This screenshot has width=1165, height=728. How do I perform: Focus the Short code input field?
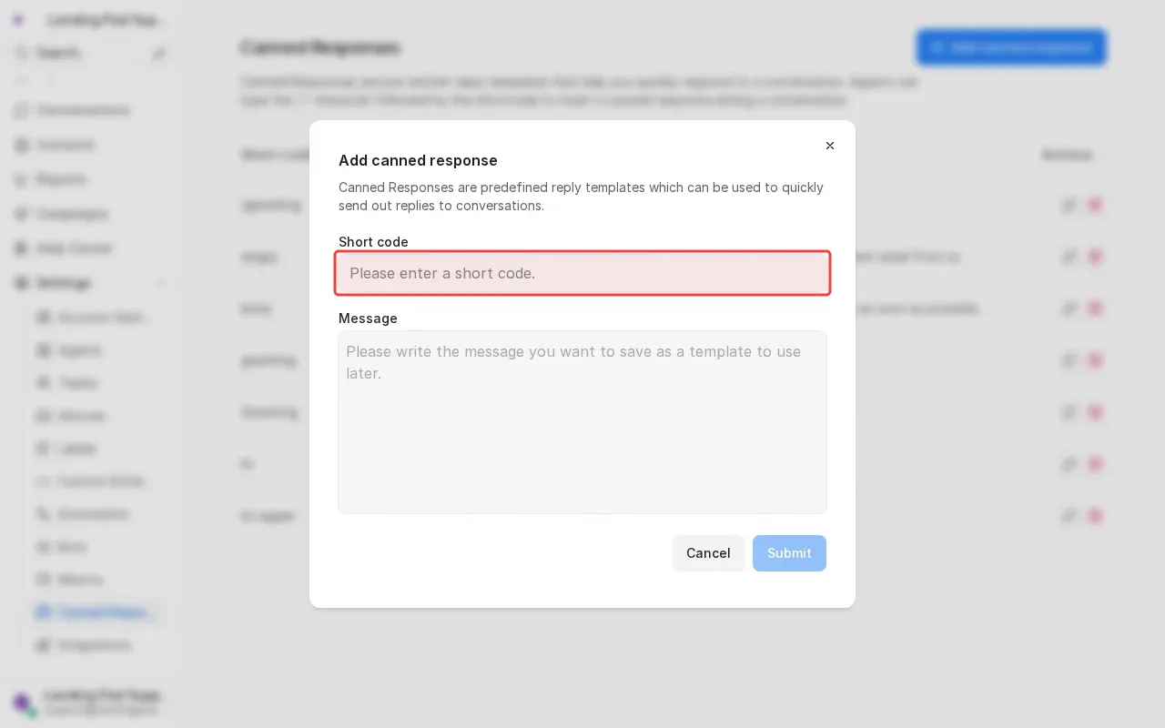click(582, 273)
